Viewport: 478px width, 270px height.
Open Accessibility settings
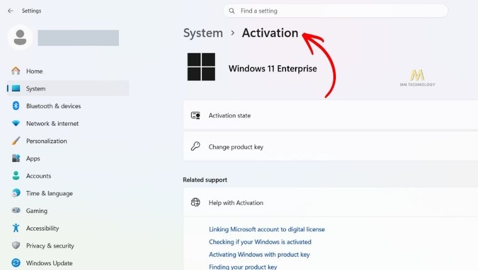pyautogui.click(x=68, y=228)
